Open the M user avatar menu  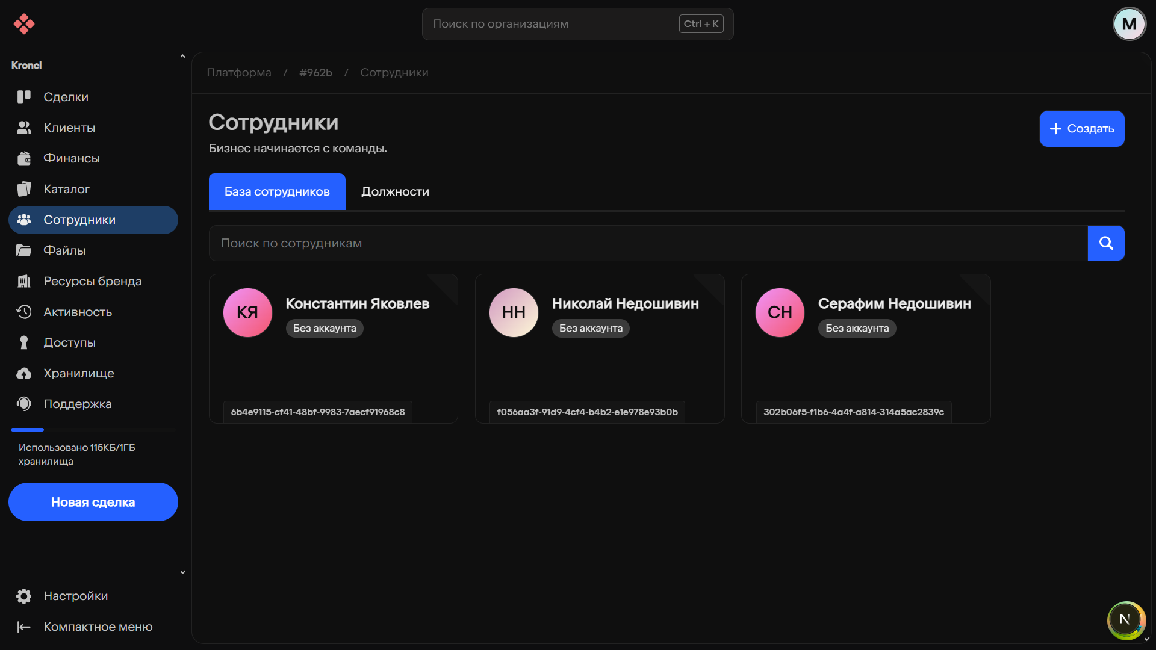(1129, 24)
